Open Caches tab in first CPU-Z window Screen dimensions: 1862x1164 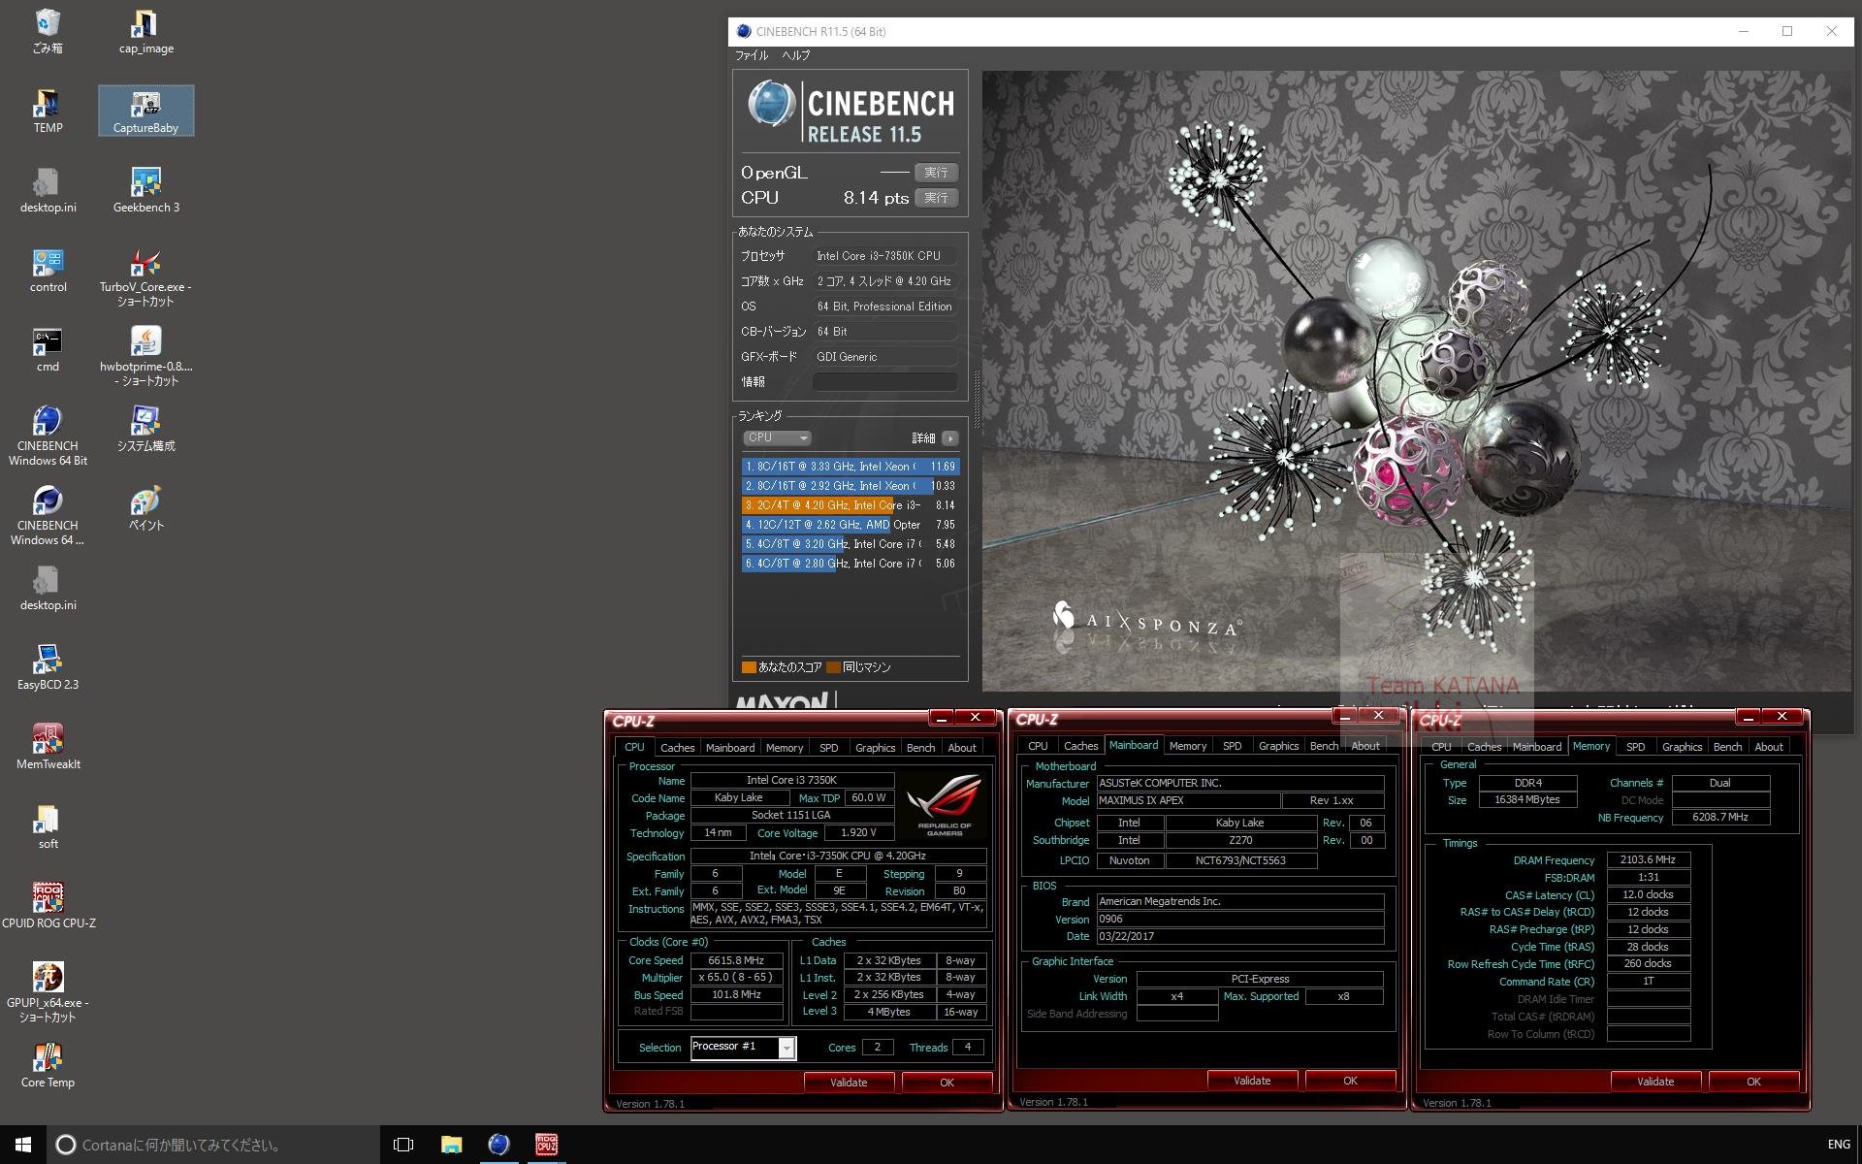point(677,748)
